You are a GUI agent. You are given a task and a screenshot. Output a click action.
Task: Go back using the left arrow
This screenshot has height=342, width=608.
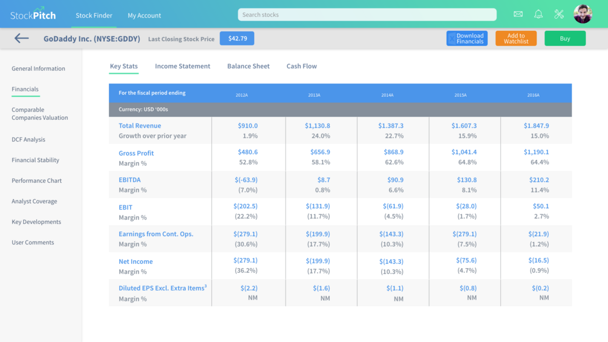coord(22,38)
